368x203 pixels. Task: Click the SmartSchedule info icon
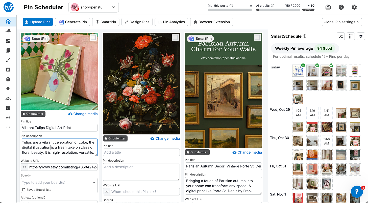(305, 36)
